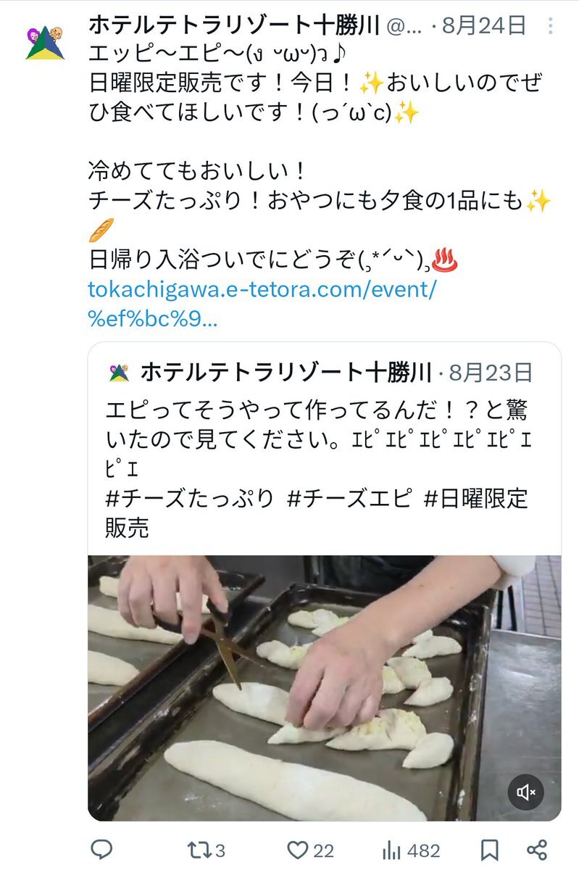Bookmark this tweet
Image resolution: width=579 pixels, height=870 pixels.
click(489, 850)
